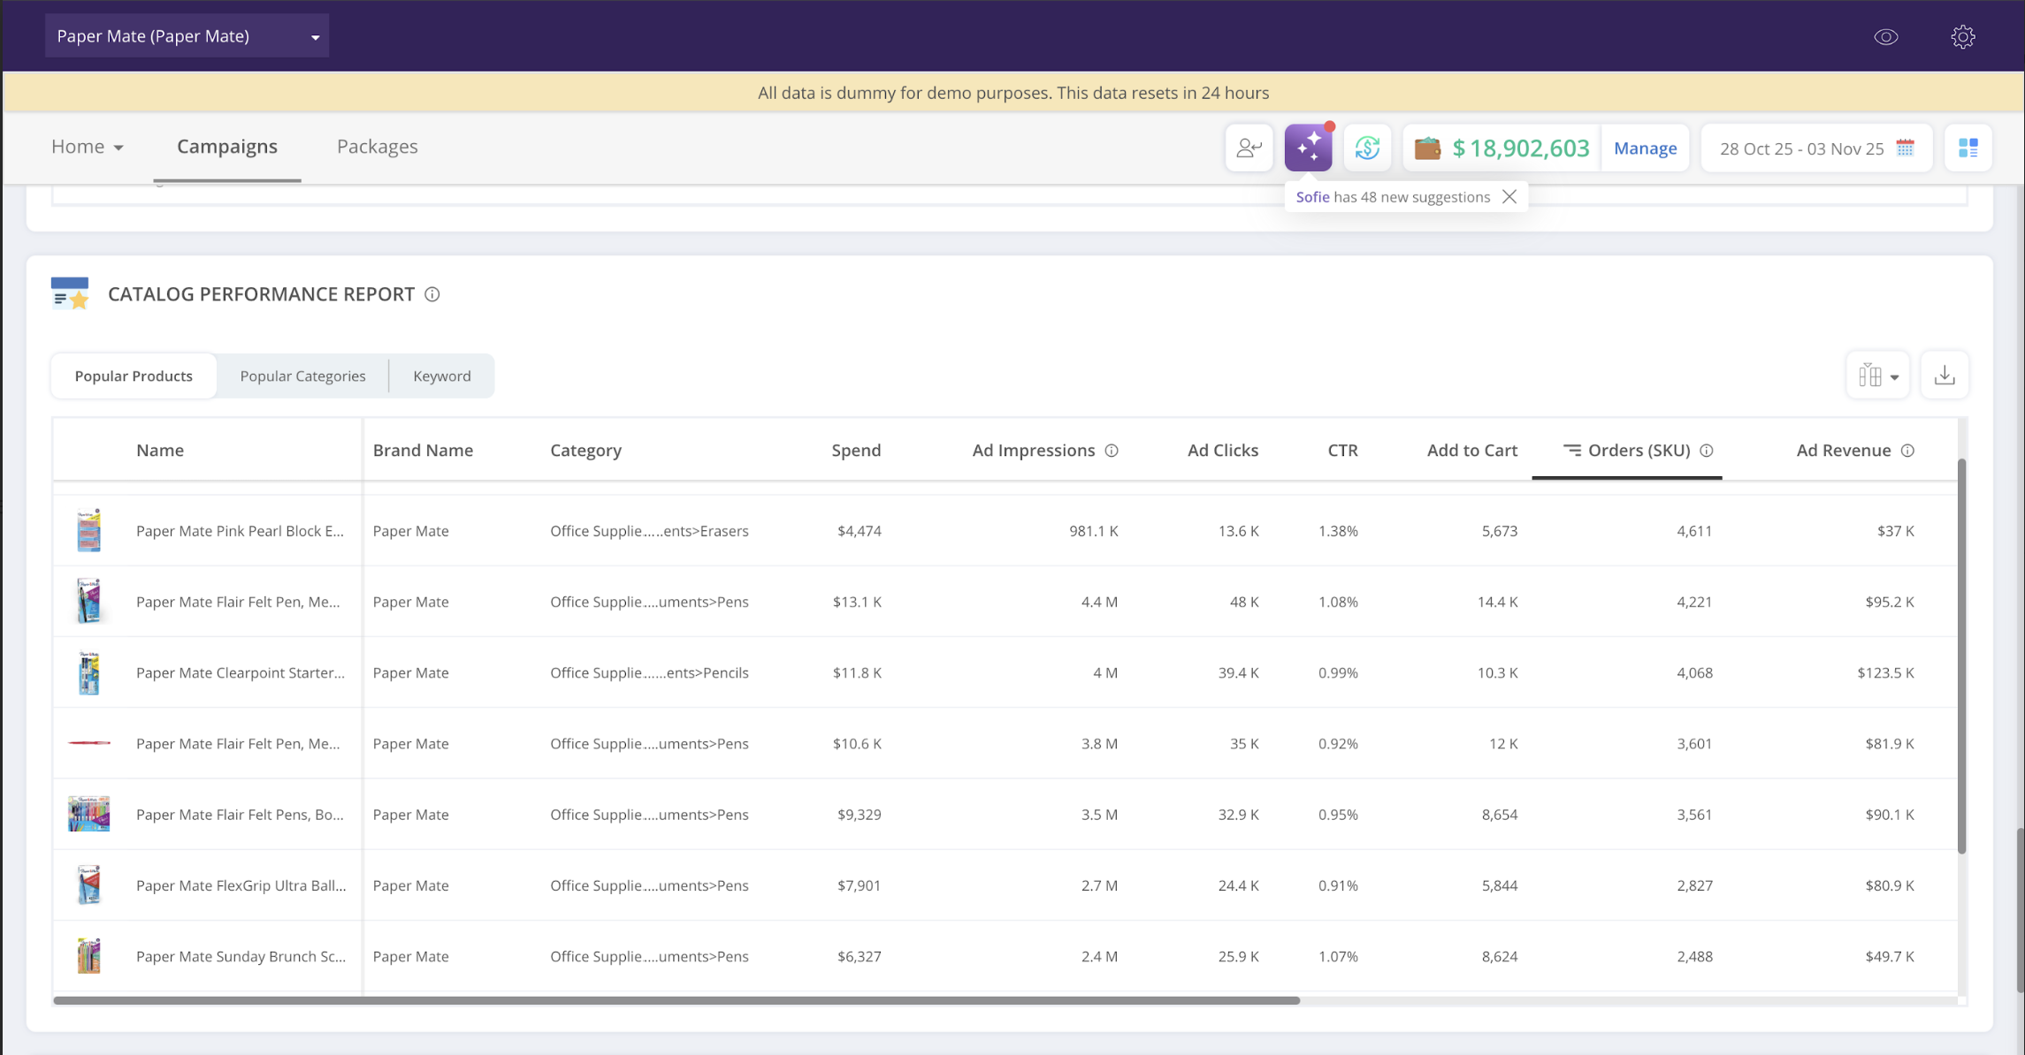Click the user switch account icon

[x=1249, y=148]
